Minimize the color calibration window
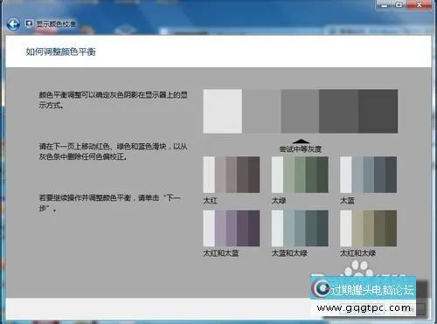Viewport: 437px width, 324px height. click(385, 4)
